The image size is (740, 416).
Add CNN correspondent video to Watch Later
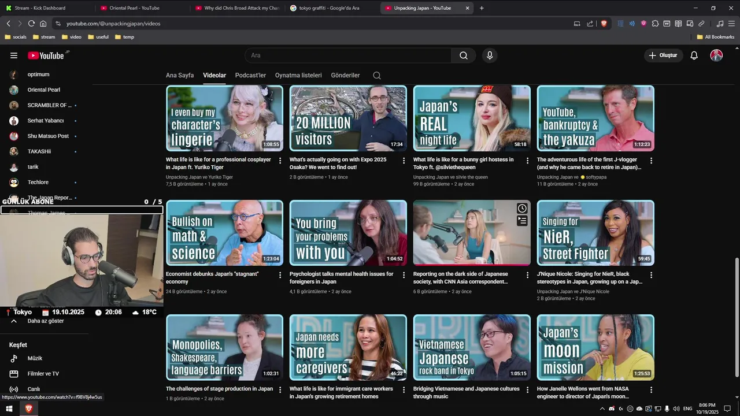pos(522,209)
